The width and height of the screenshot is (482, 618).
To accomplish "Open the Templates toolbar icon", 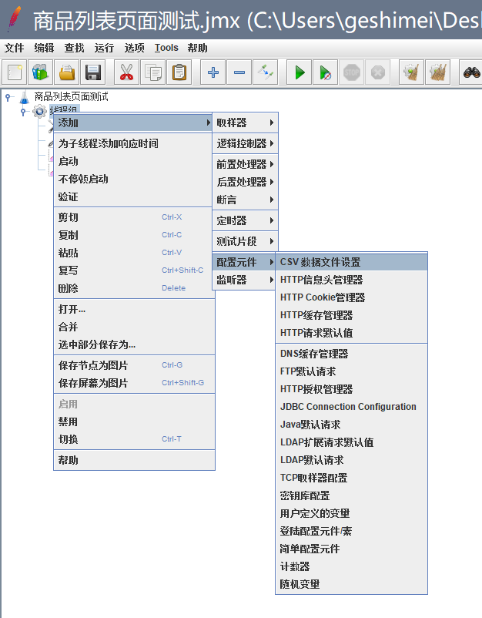I will point(40,72).
